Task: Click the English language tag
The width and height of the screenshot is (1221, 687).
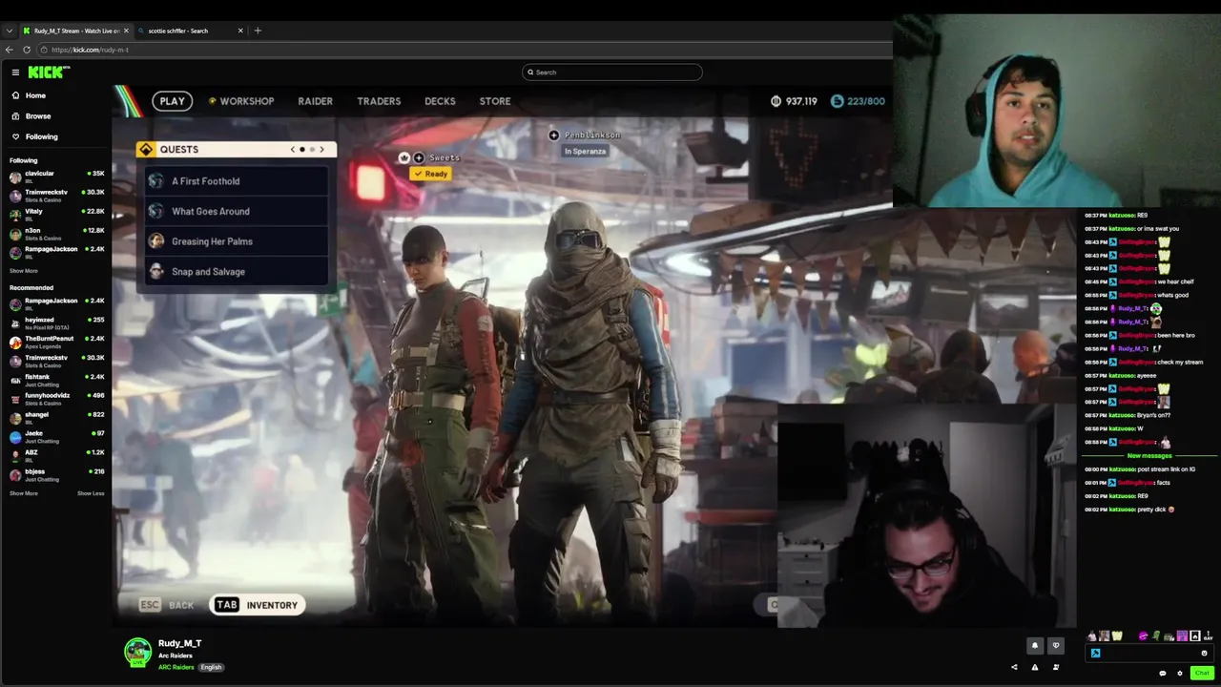Action: point(211,667)
